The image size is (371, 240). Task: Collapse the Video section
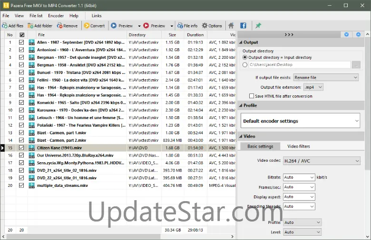tap(241, 136)
